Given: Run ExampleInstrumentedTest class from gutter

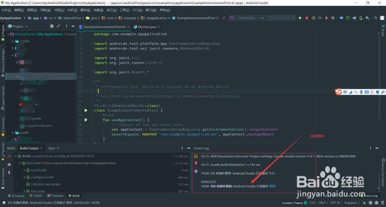Looking at the screenshot, I should 86,110.
